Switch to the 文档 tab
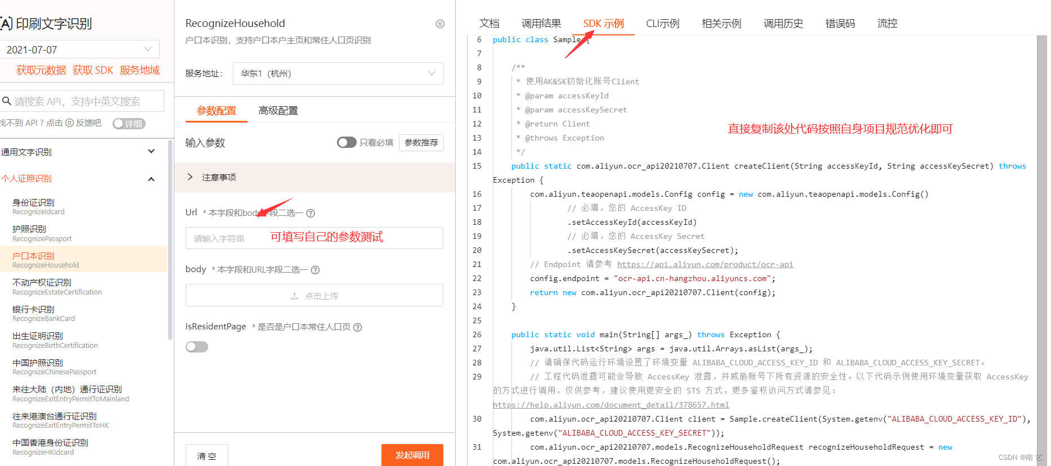Screen dimensions: 1051x466 (x=489, y=24)
